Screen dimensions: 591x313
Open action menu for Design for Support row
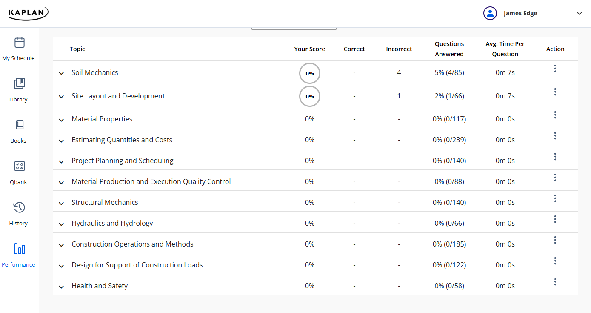coord(555,261)
